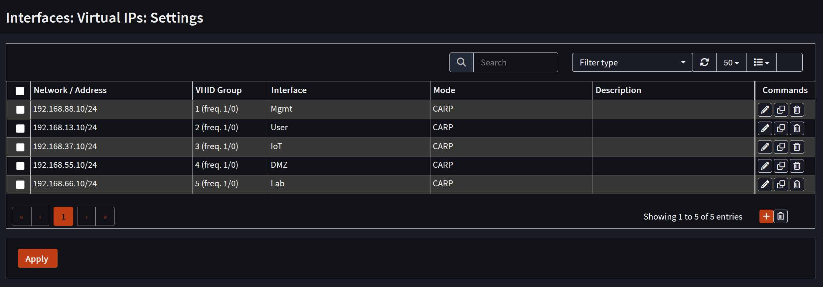Open the Filter type dropdown
The height and width of the screenshot is (287, 823).
tap(632, 62)
